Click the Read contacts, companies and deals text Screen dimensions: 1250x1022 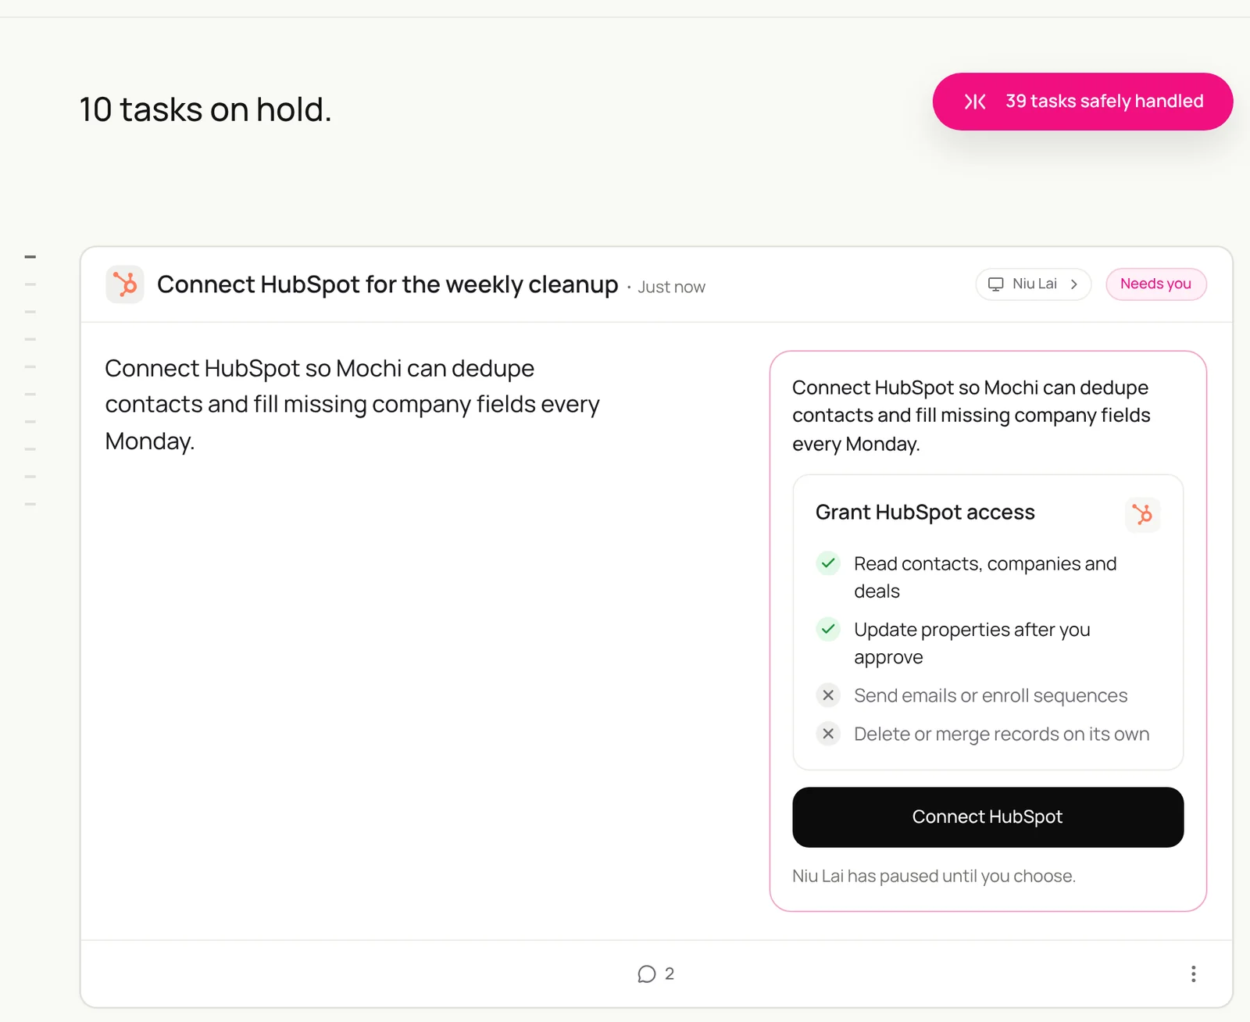click(x=985, y=577)
